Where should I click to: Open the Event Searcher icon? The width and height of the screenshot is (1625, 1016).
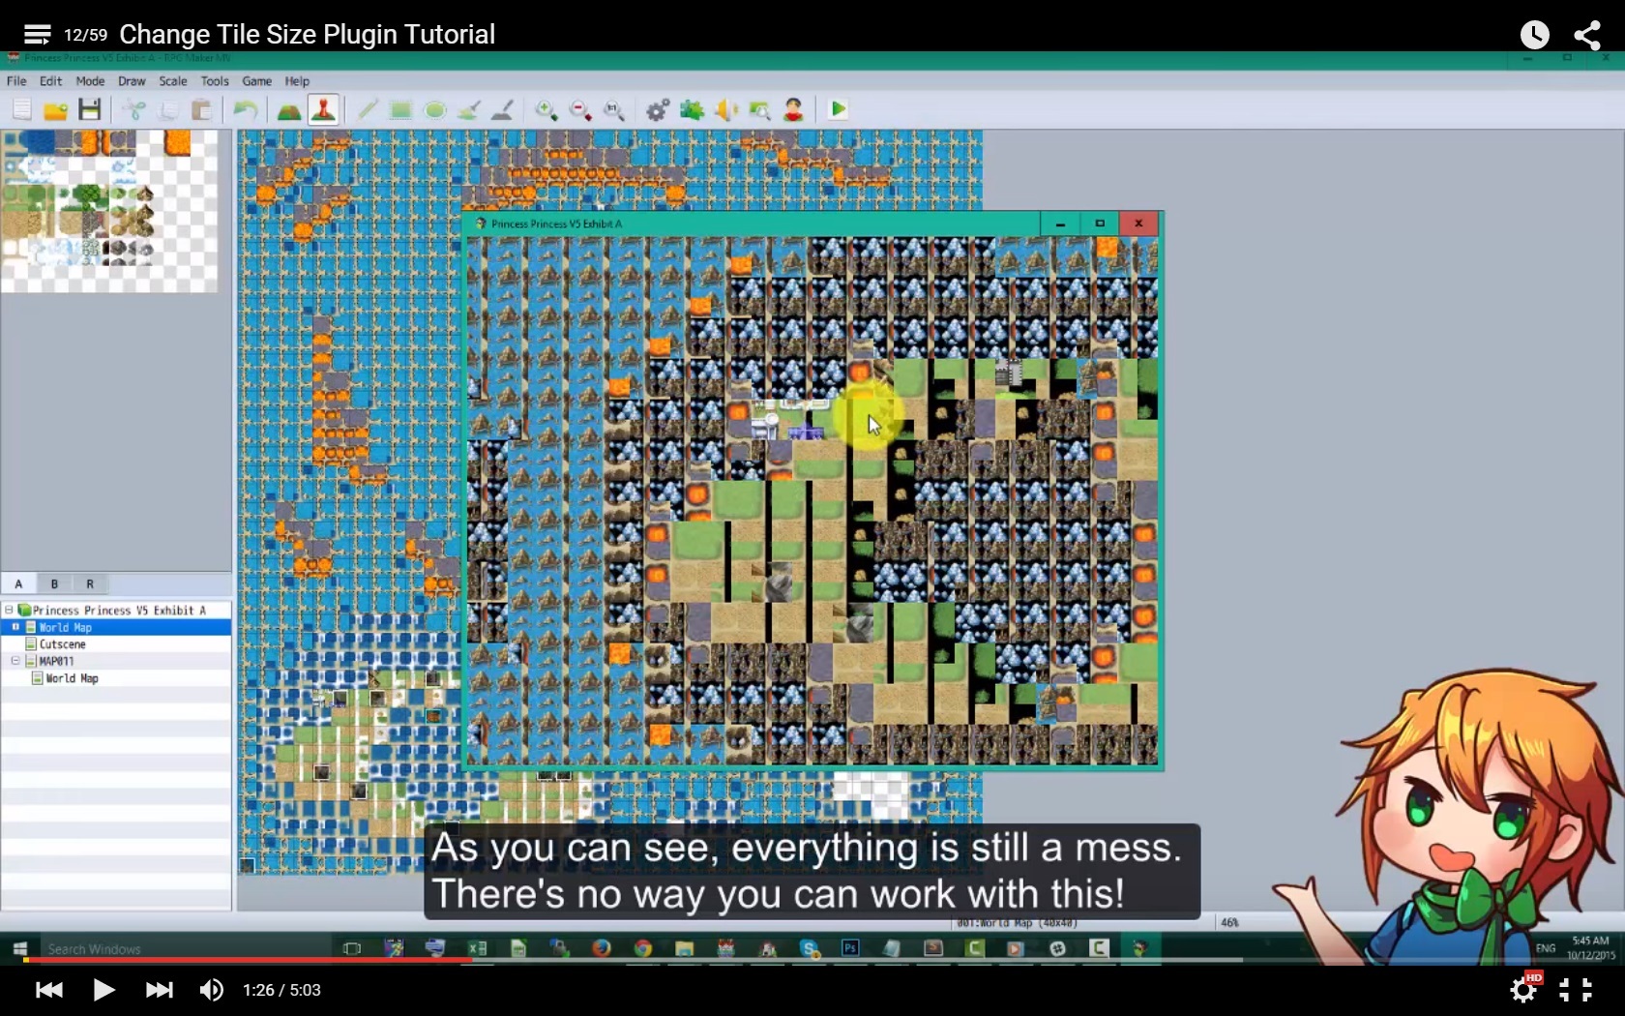pyautogui.click(x=759, y=109)
